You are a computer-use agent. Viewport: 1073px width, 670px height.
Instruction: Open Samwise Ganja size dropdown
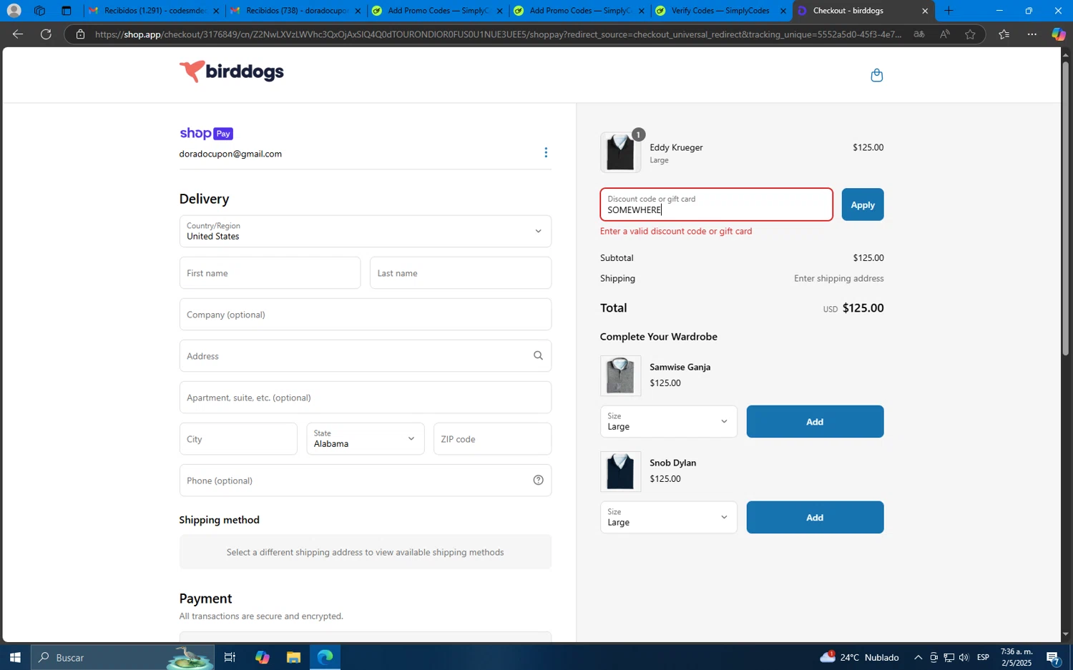point(668,421)
